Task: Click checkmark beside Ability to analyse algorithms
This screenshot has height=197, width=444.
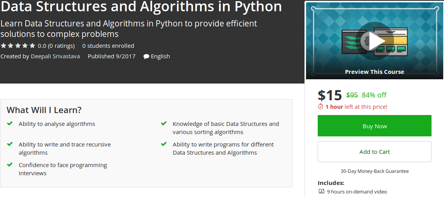Action: coord(10,124)
